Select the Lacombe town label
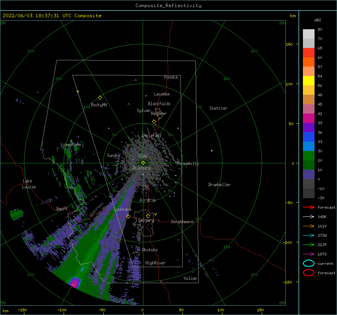Viewport: 337px width, 315px height. (162, 94)
